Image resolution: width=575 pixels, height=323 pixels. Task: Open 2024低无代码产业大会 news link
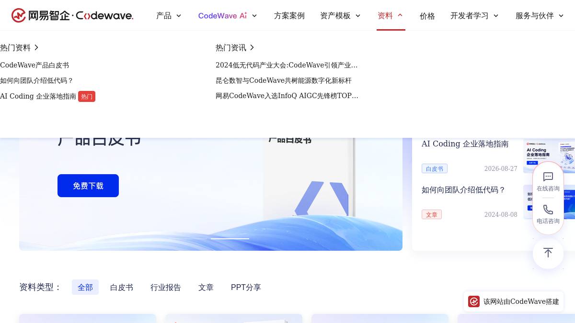point(287,65)
